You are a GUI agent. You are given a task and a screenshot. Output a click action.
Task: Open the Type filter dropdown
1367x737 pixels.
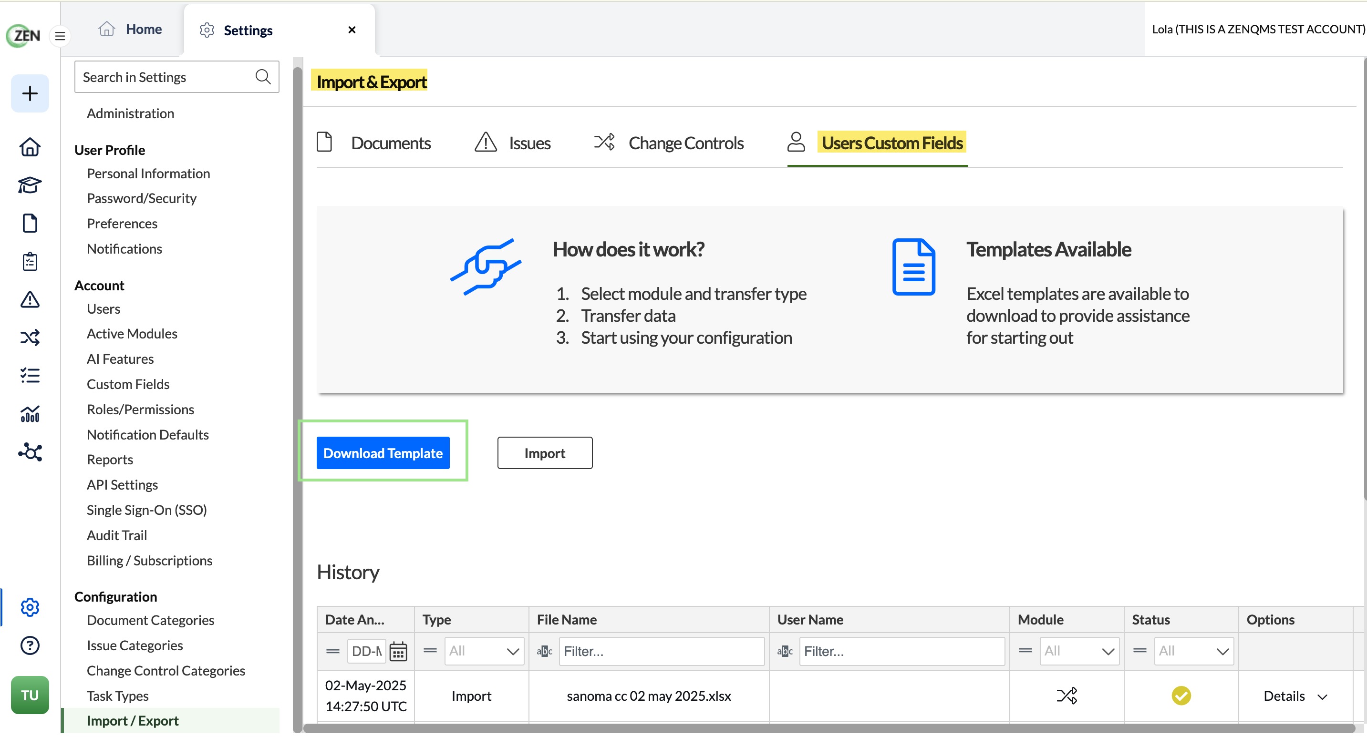coord(484,651)
